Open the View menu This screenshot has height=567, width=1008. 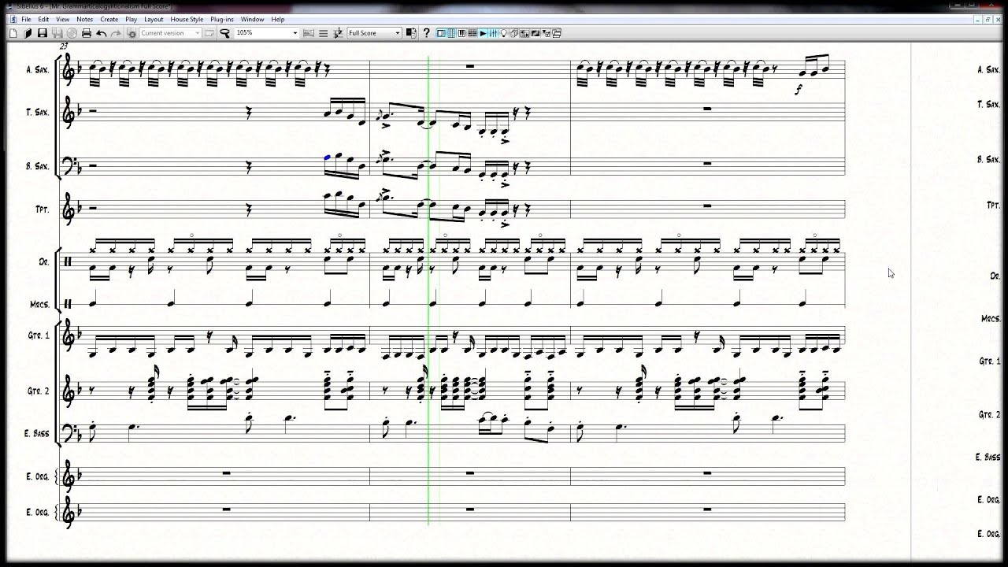63,19
